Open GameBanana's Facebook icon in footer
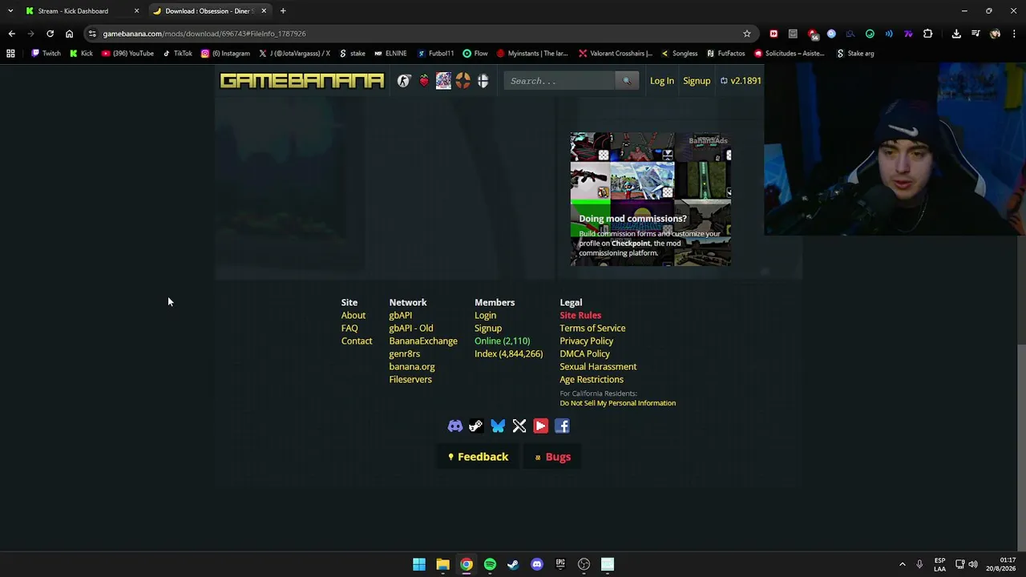The width and height of the screenshot is (1026, 577). coord(562,426)
